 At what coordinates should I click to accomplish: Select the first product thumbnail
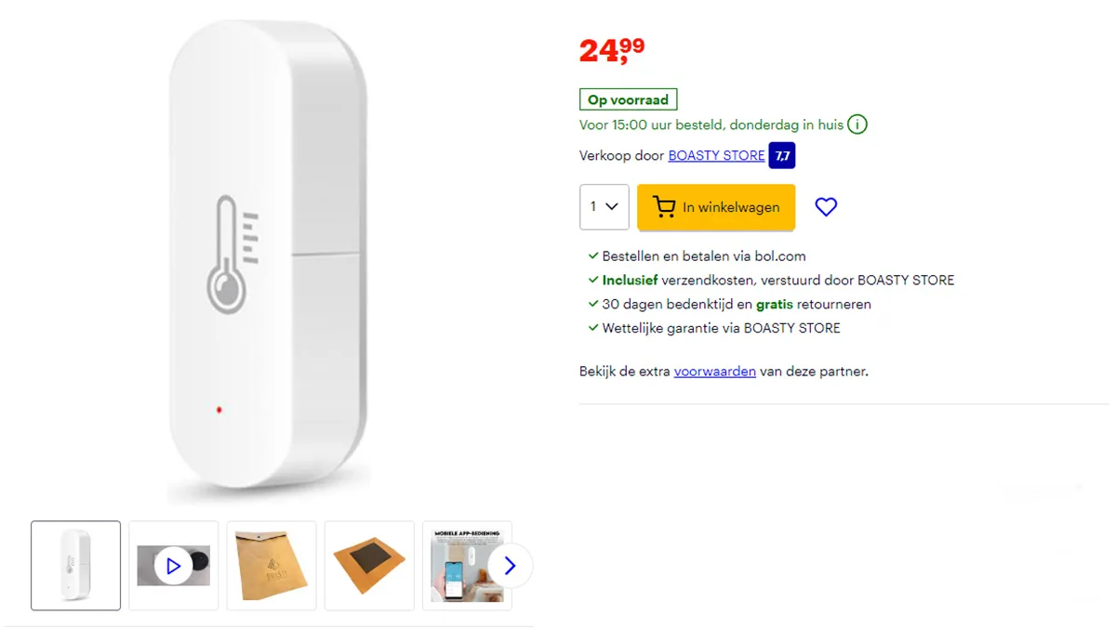[x=75, y=566]
